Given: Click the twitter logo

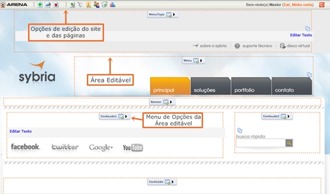Looking at the screenshot, I should [65, 147].
